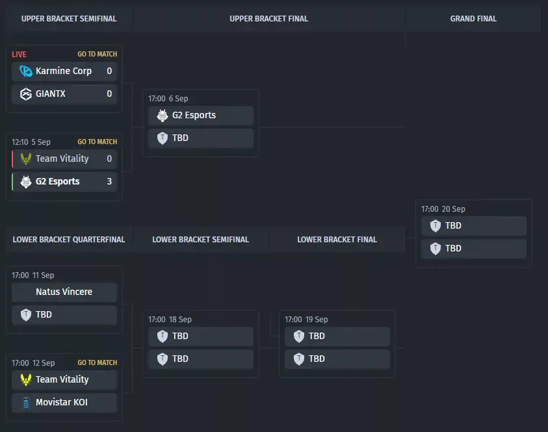Click the LIVE indicator on first match
Screen dimensions: 548x432
20,55
